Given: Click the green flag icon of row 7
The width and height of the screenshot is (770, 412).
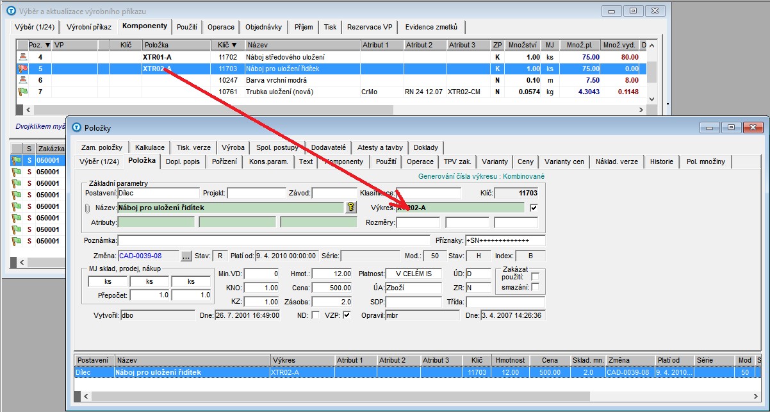Looking at the screenshot, I should (x=23, y=92).
